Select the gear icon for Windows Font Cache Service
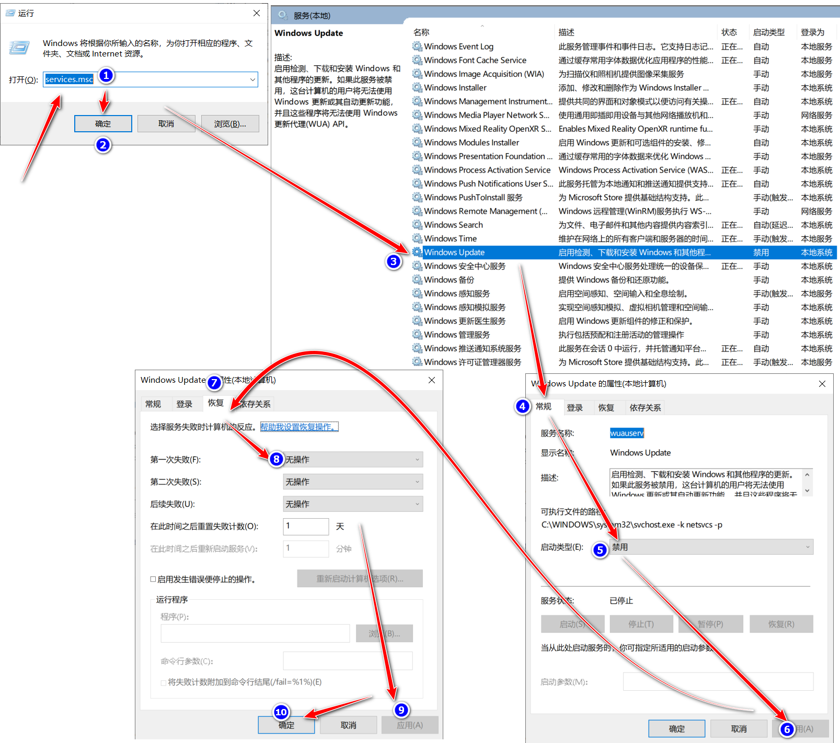This screenshot has width=840, height=743. click(417, 60)
